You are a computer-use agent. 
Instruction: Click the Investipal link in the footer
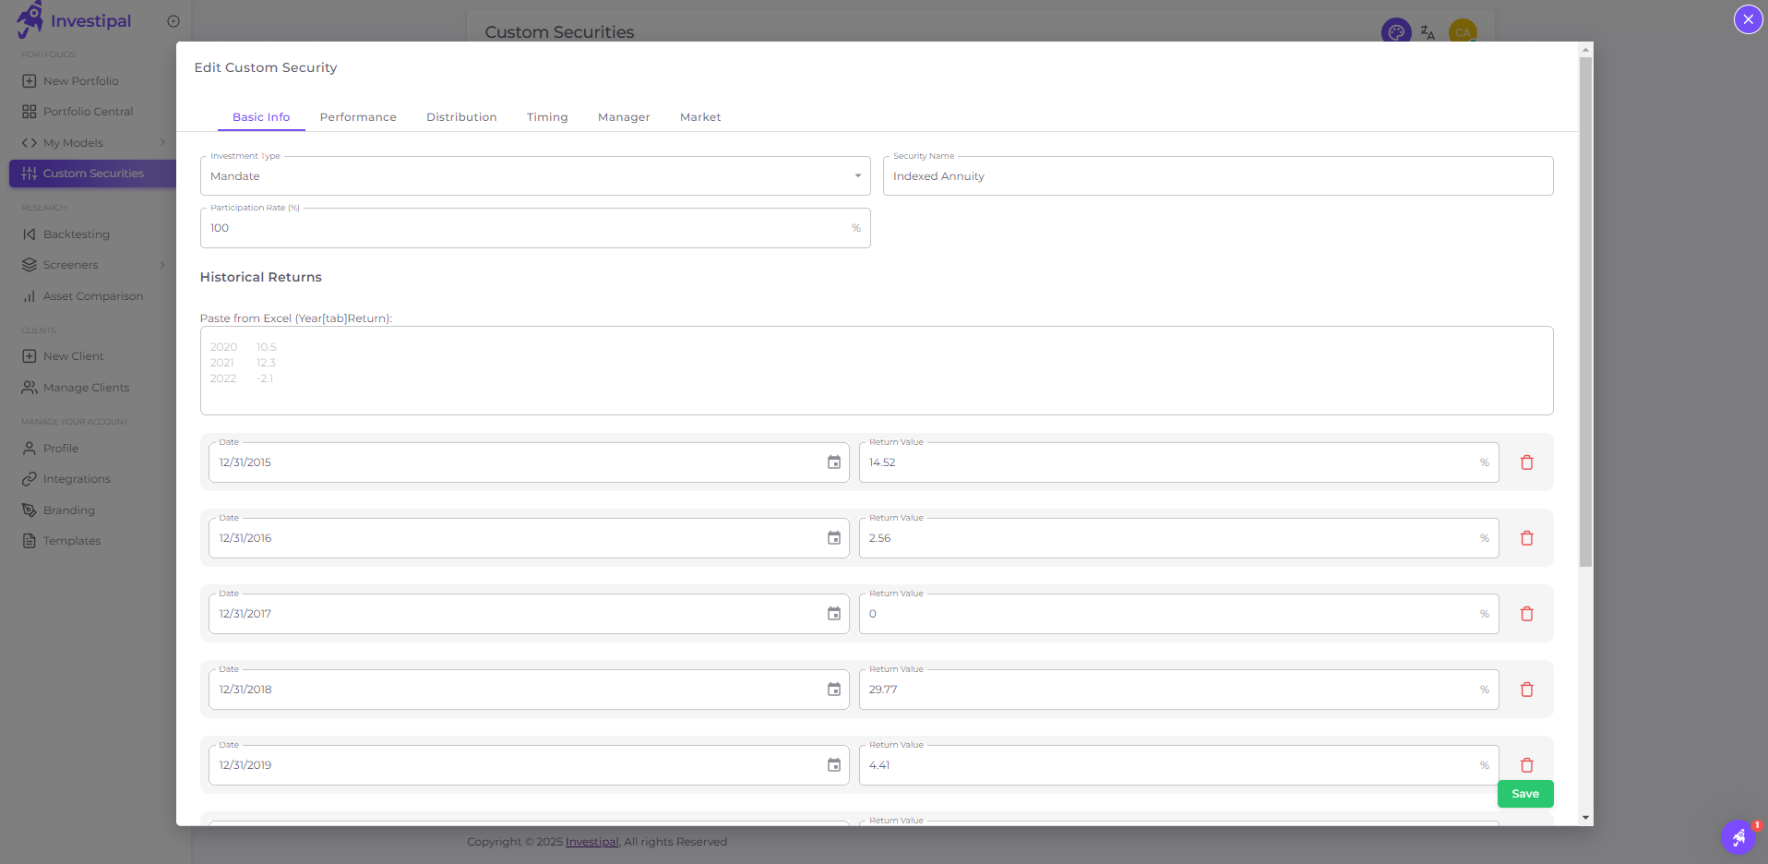tap(591, 841)
